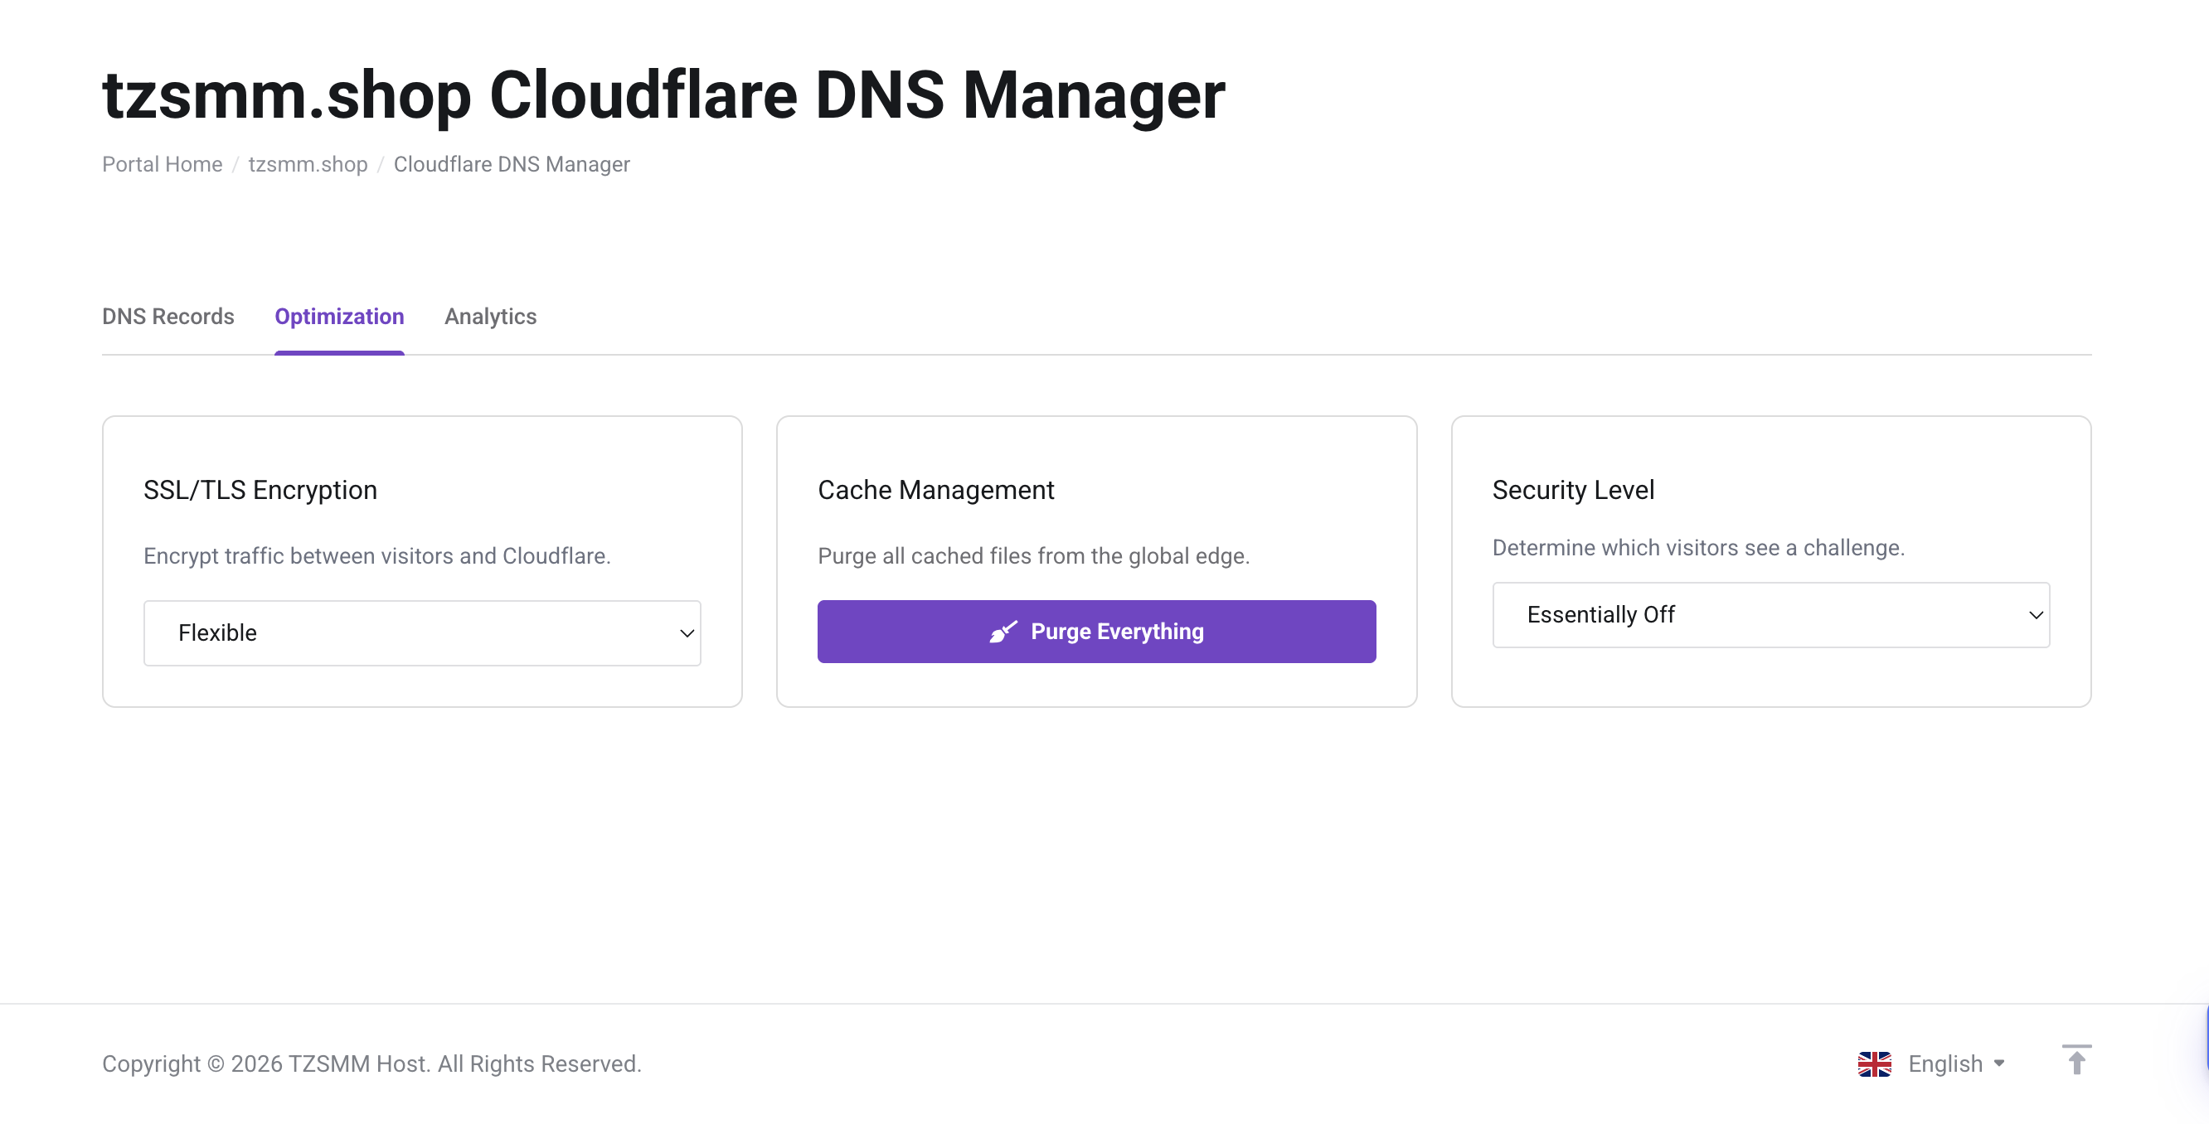Screen dimensions: 2209x1124
Task: Click the UK flag icon in footer
Action: 1875,1064
